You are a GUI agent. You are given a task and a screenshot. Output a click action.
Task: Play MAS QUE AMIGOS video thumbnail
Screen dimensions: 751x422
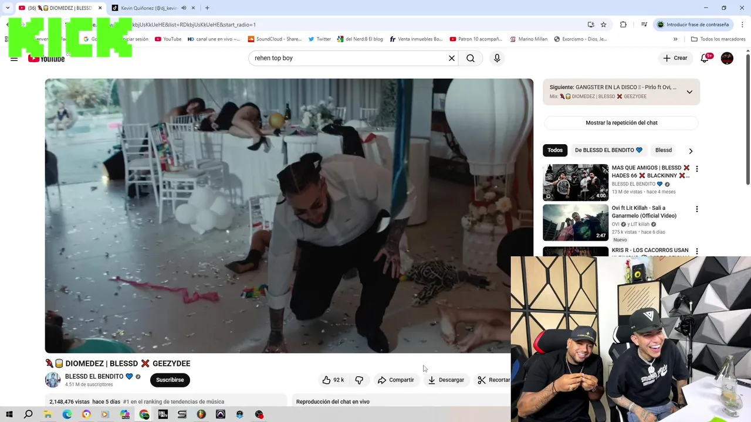coord(576,182)
